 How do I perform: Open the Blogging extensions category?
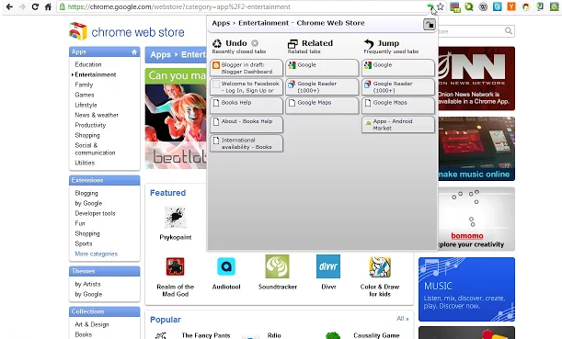[x=86, y=193]
